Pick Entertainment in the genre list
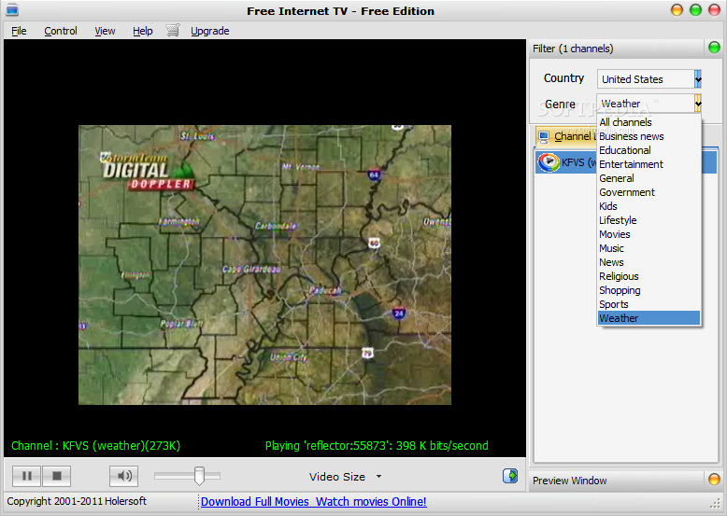Screen dimensions: 727x516 point(649,164)
